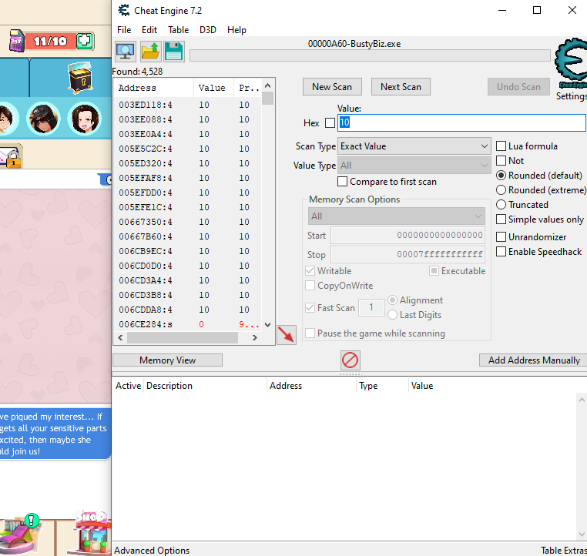Select result address 006CE284:s
This screenshot has width=587, height=556.
[187, 324]
